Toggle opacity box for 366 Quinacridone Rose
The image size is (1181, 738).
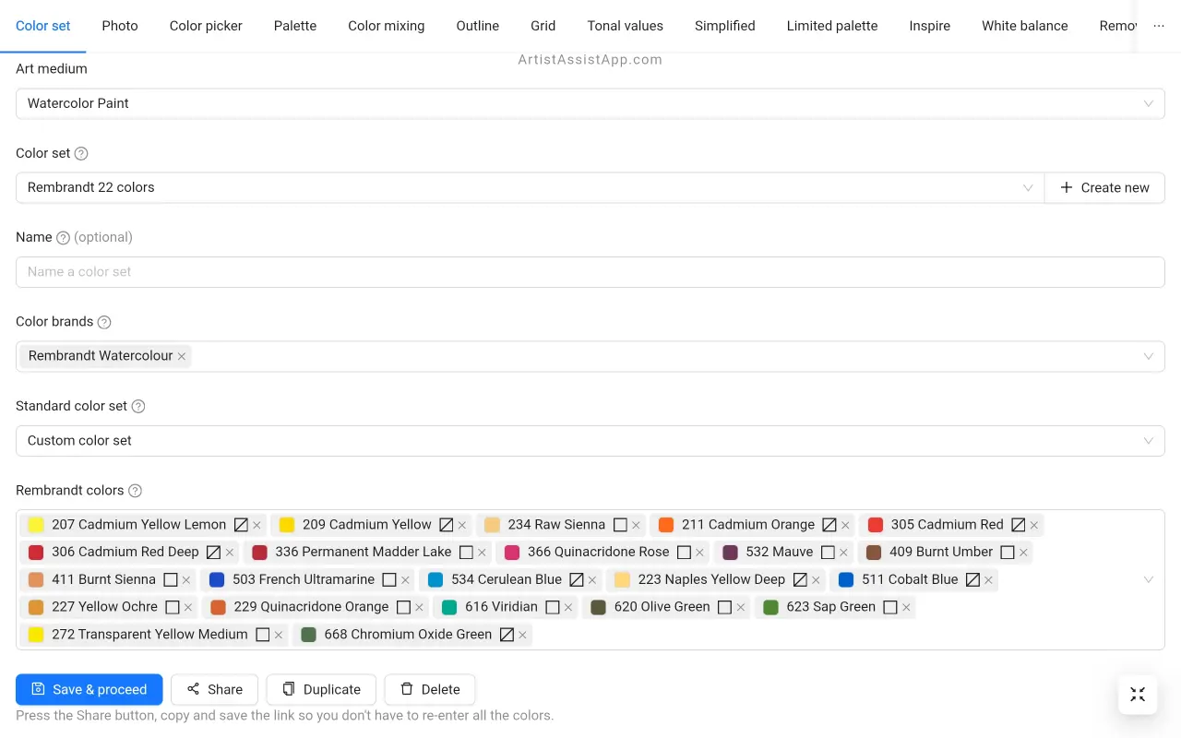tap(684, 552)
